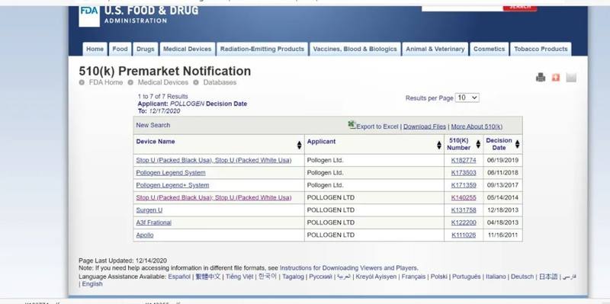Sort by Applicant column arrows

tap(439, 145)
